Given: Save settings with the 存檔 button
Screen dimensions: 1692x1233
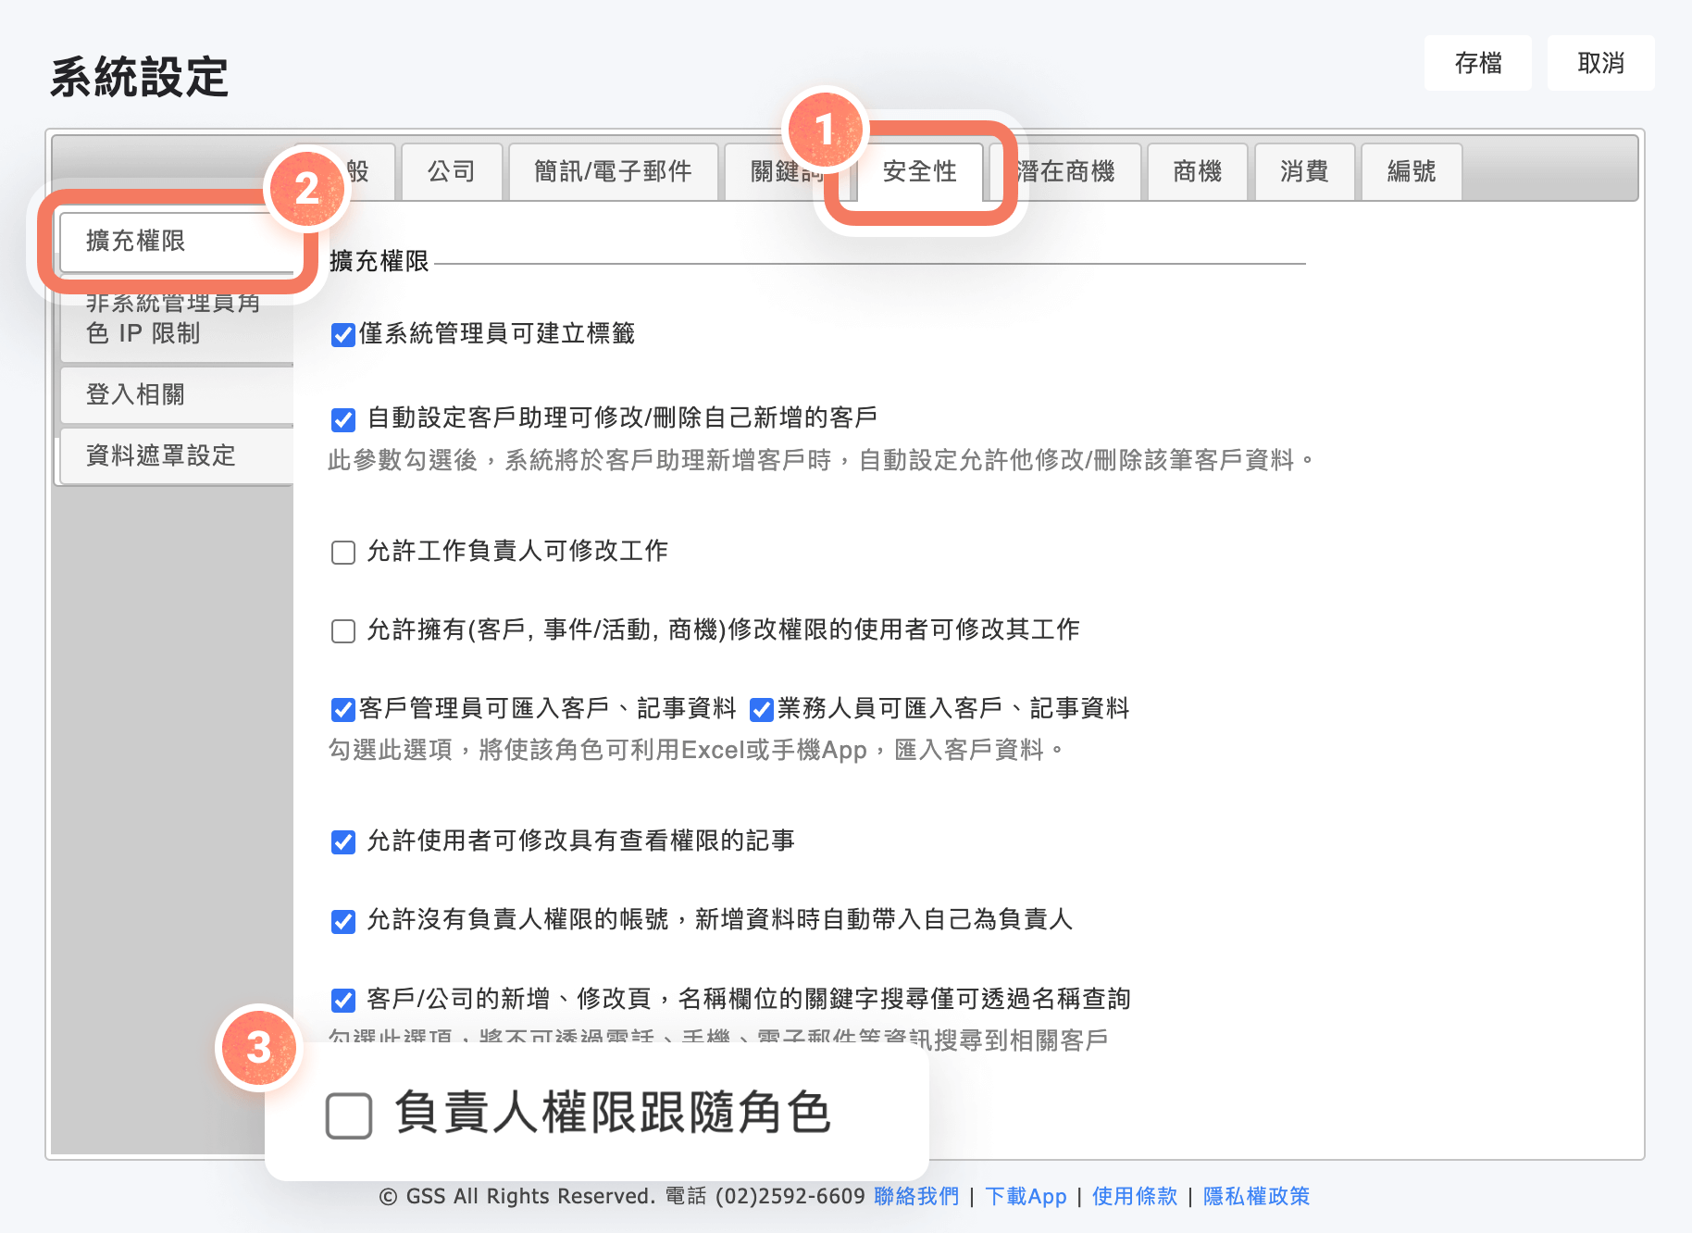Looking at the screenshot, I should (1477, 63).
